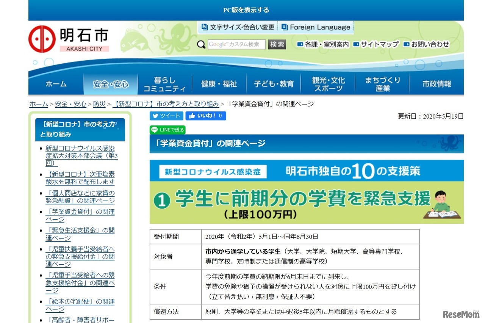
Task: Click the Foreign Language globe icon
Action: (x=284, y=27)
